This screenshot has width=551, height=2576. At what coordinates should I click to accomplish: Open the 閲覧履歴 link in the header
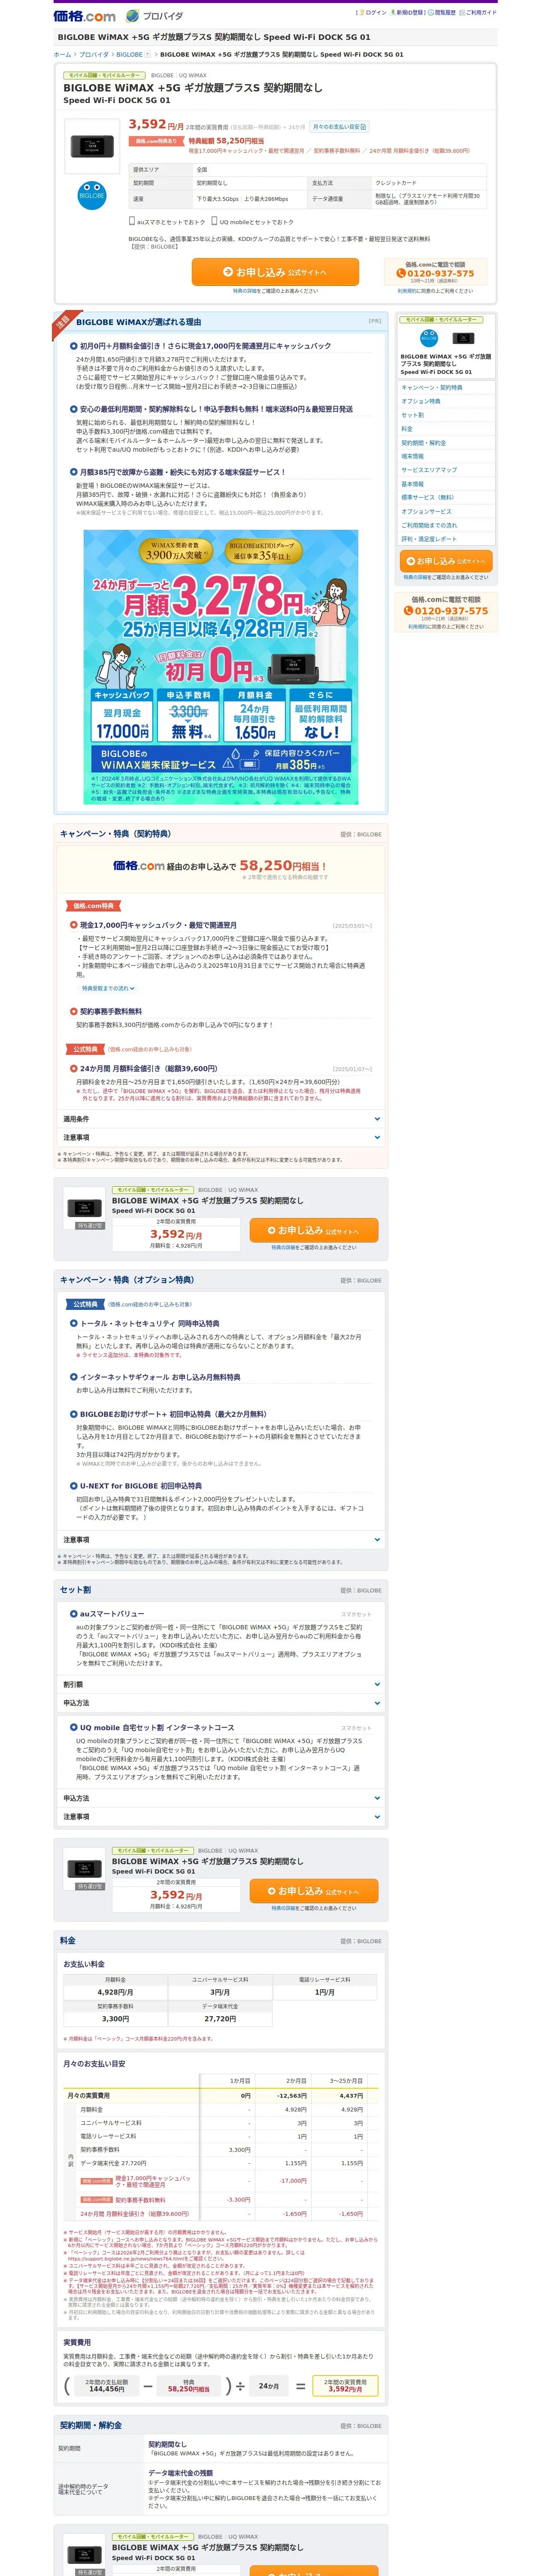(x=444, y=13)
